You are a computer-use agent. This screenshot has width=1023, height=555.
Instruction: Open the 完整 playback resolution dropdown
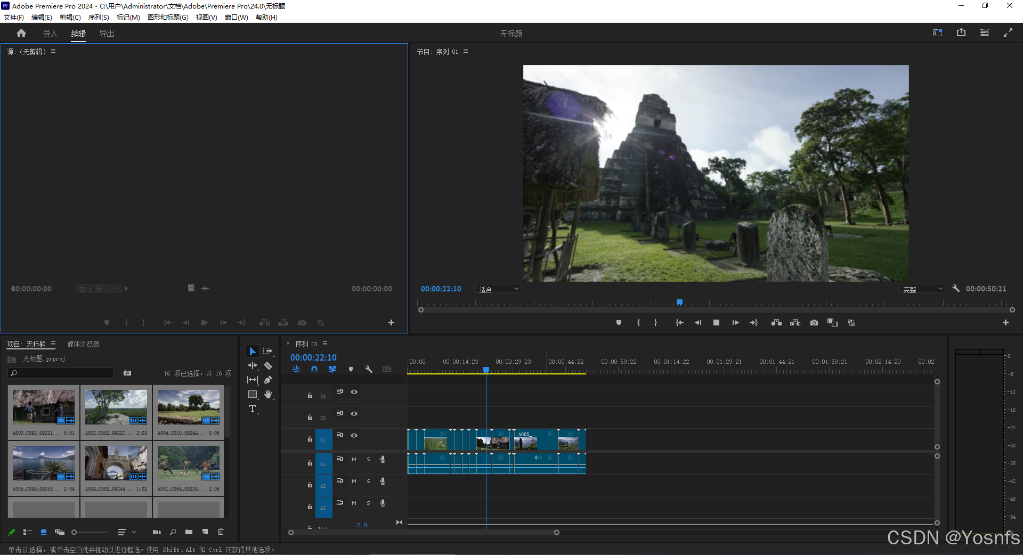923,289
